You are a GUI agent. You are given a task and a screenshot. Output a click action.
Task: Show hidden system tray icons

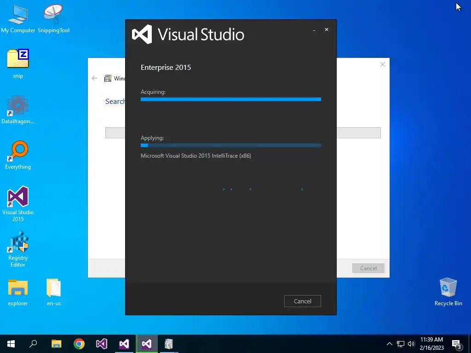[x=389, y=344]
